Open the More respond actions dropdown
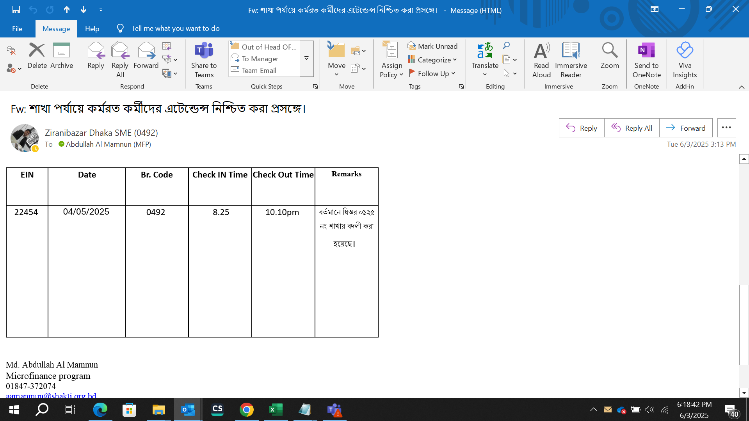The image size is (749, 421). pyautogui.click(x=170, y=73)
